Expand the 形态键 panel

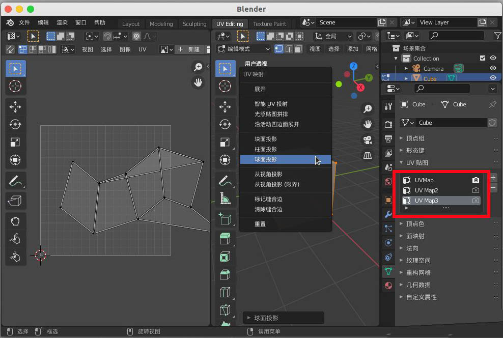(401, 150)
